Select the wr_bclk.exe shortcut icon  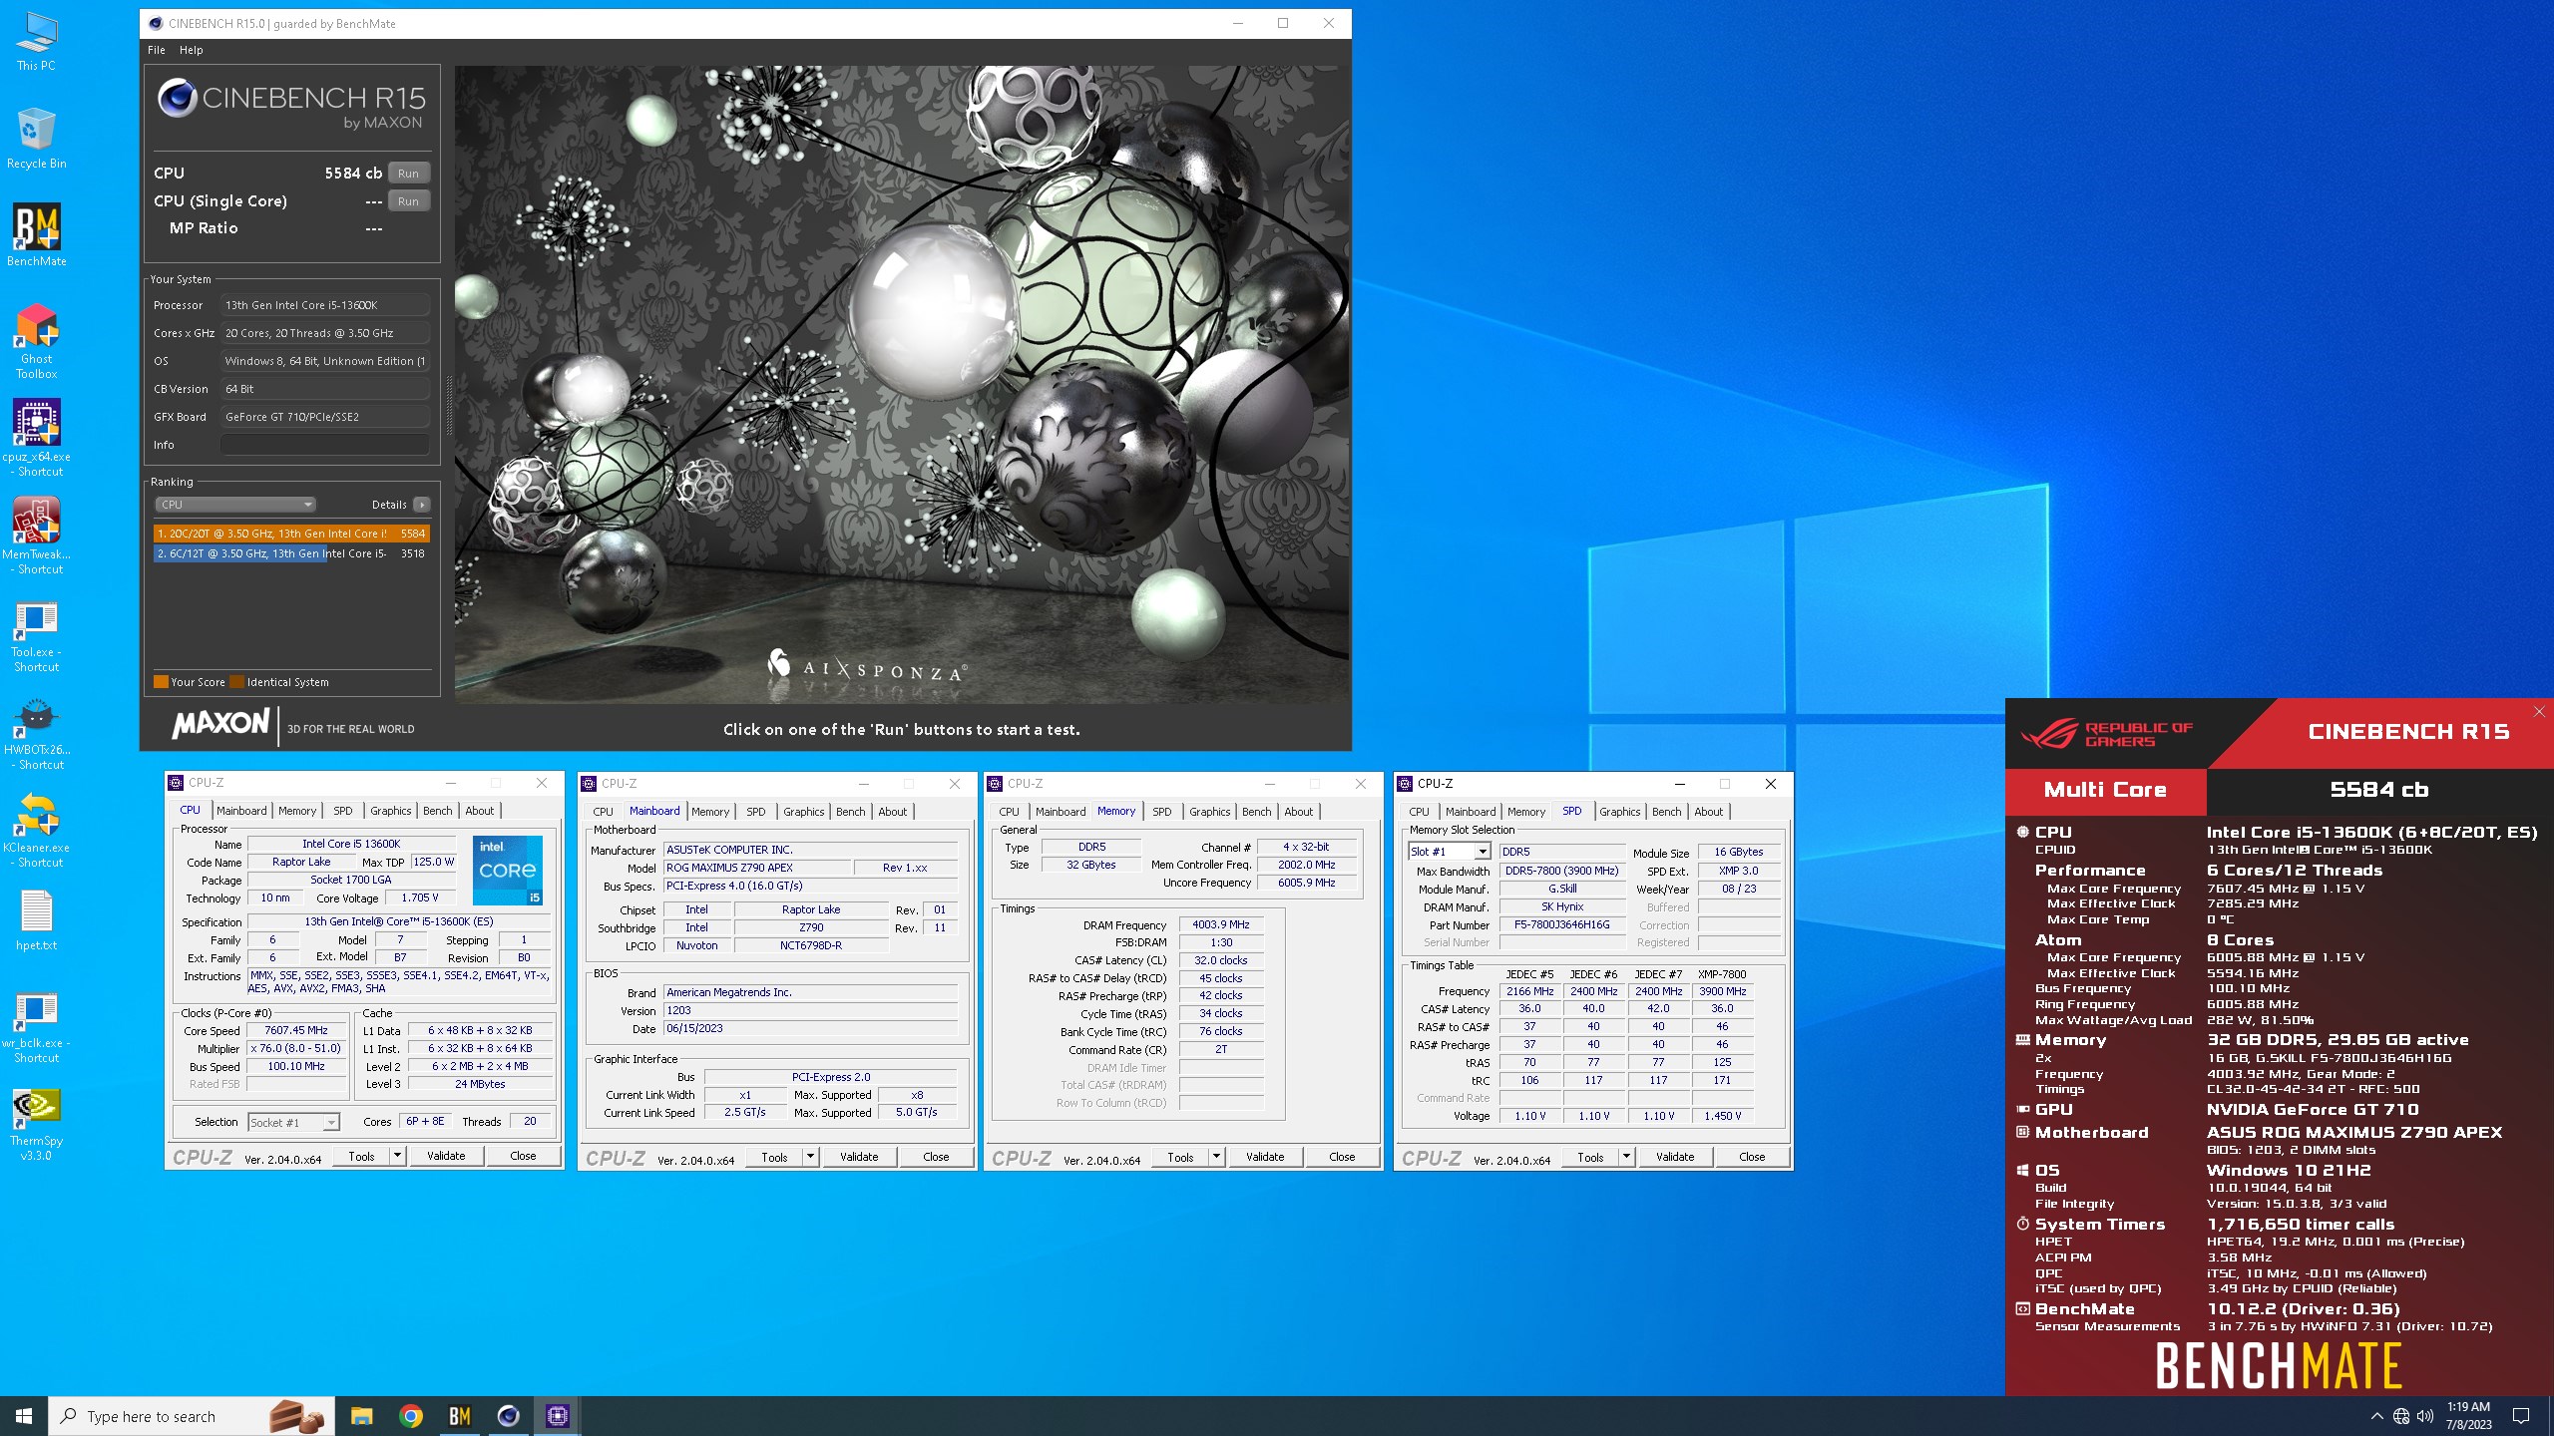[36, 1025]
